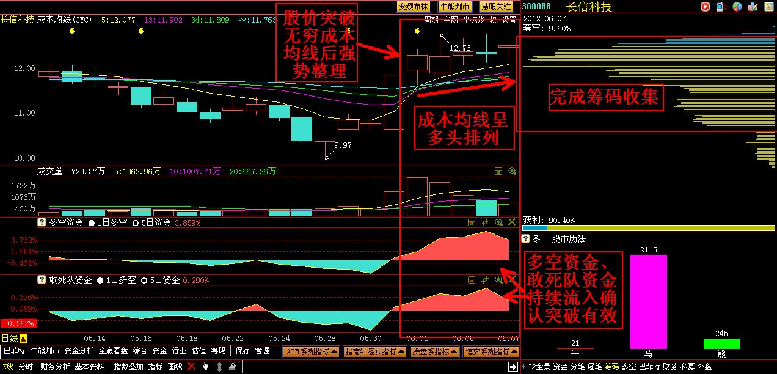Switch to the 资金分析 tab
777x374 pixels.
click(79, 351)
